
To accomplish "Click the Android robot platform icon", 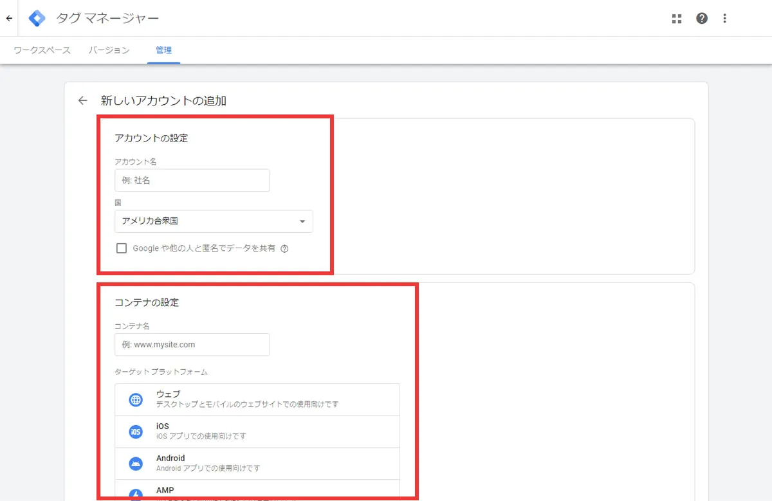I will (135, 463).
